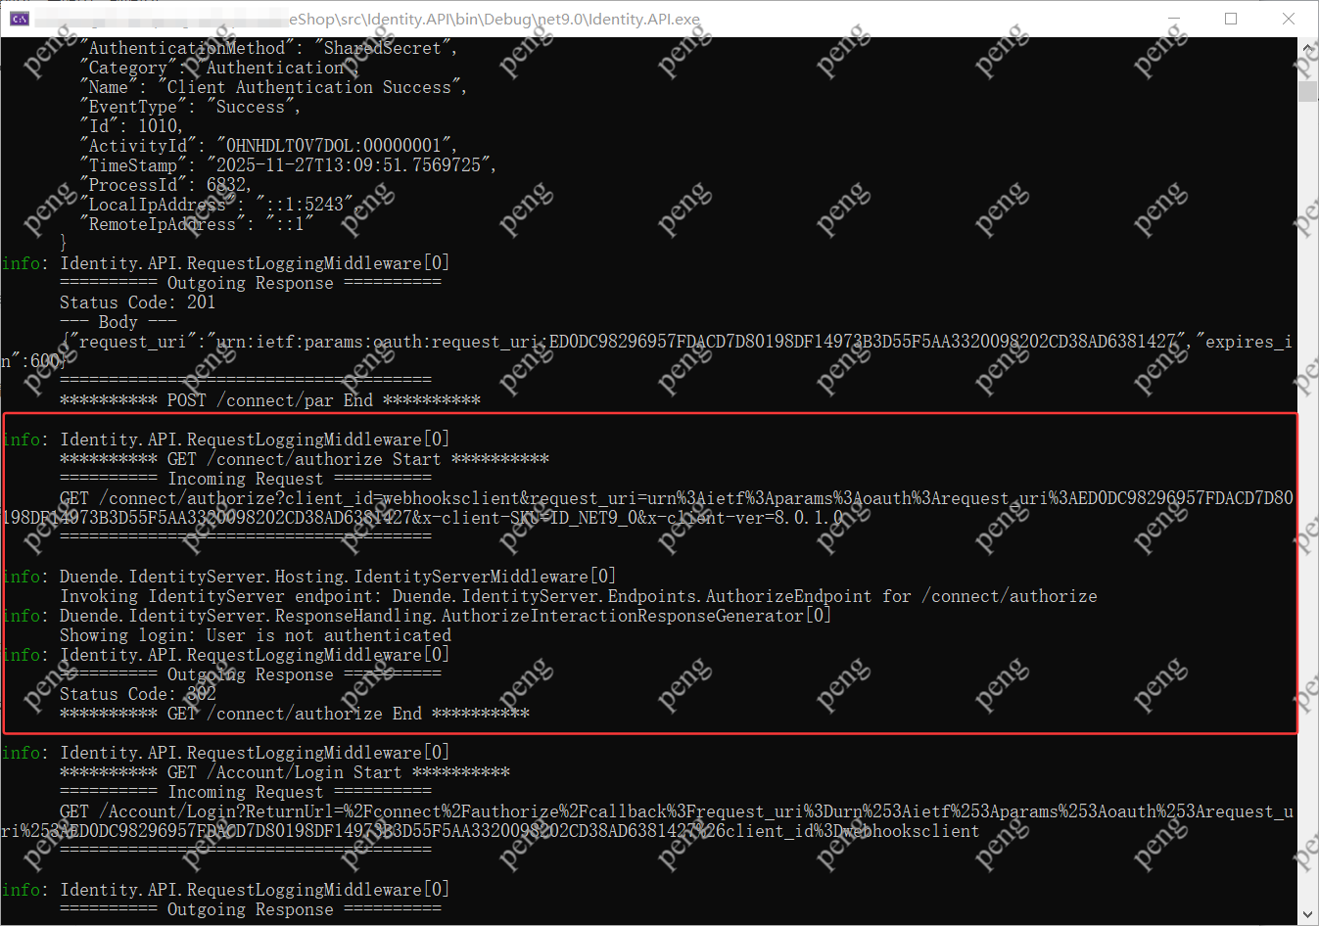The height and width of the screenshot is (926, 1319).
Task: Click "Showing login: User is not authenticated"
Action: click(x=256, y=635)
